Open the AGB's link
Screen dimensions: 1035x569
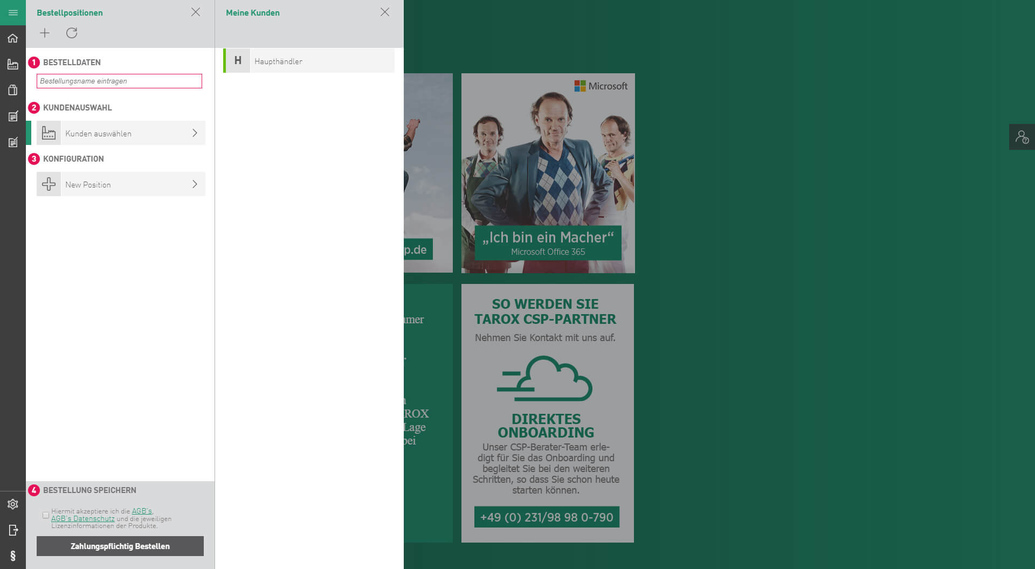coord(142,511)
